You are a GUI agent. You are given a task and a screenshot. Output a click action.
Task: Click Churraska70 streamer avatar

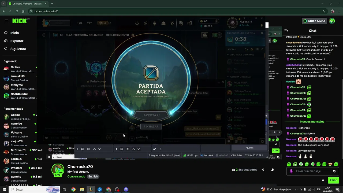point(58,170)
